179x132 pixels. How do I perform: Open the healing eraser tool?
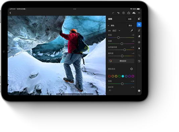coord(139,36)
